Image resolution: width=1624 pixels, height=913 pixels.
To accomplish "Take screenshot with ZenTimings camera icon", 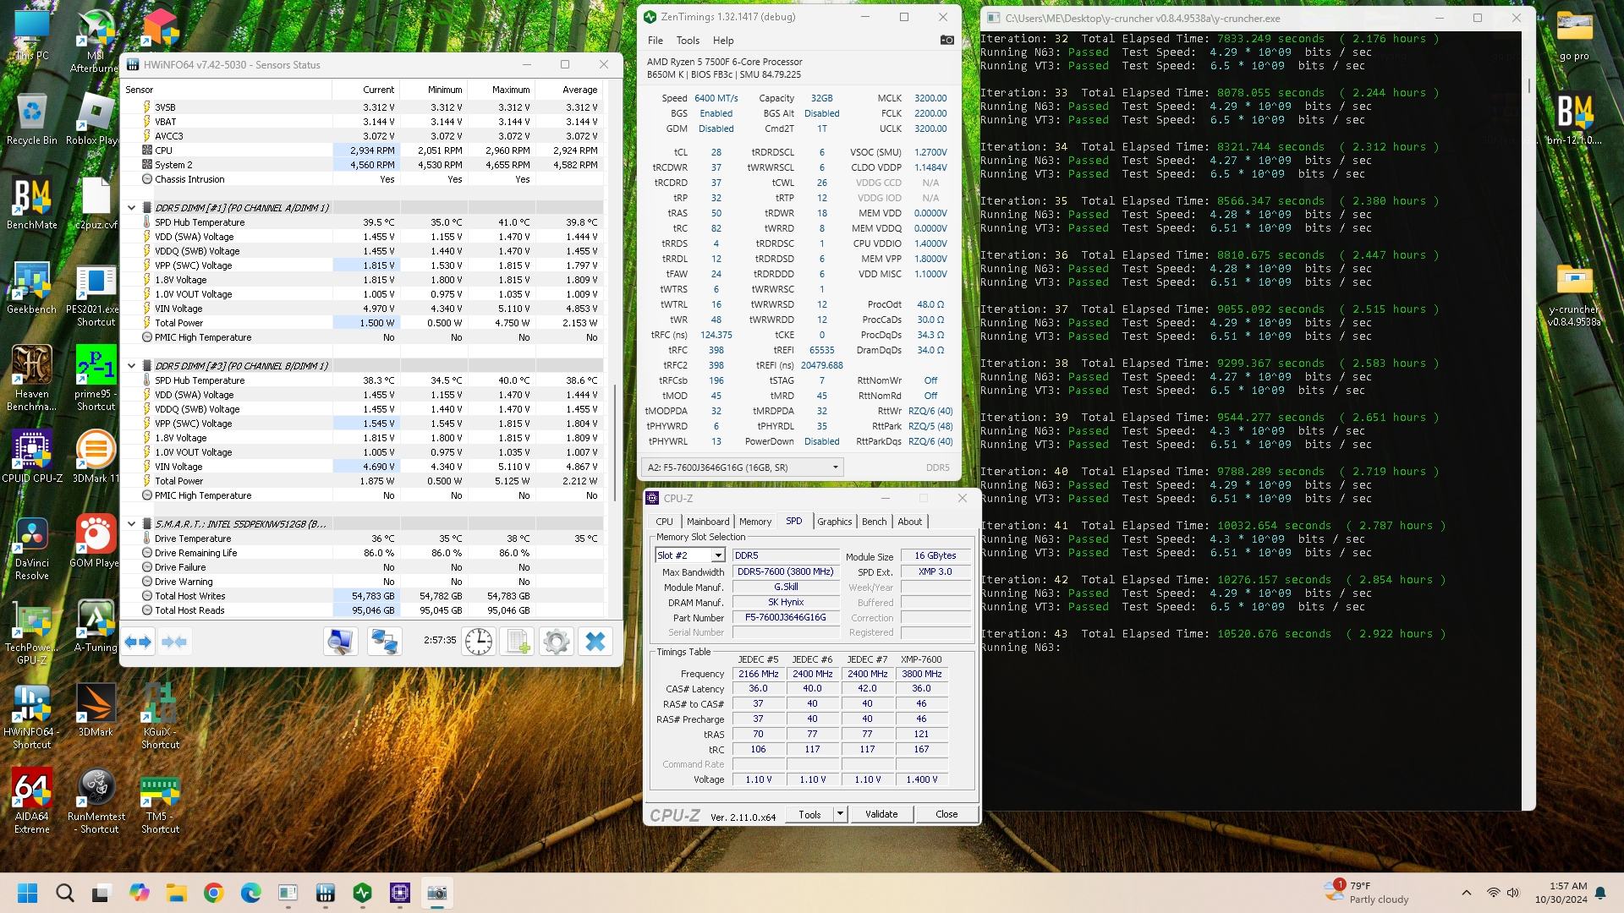I will click(946, 40).
